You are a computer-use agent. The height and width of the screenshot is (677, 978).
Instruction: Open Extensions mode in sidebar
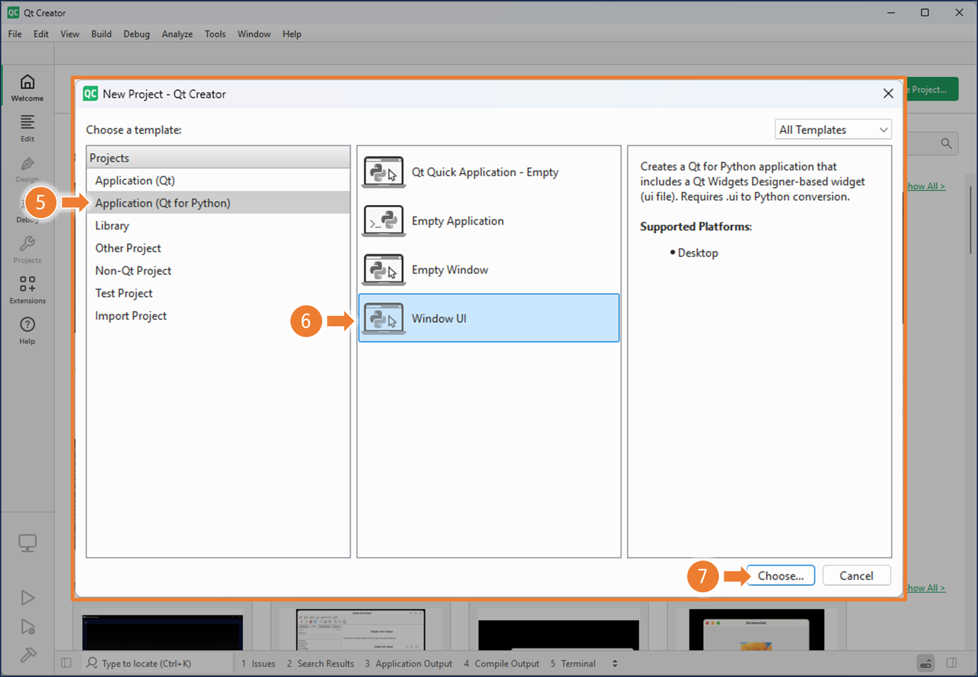click(x=27, y=290)
